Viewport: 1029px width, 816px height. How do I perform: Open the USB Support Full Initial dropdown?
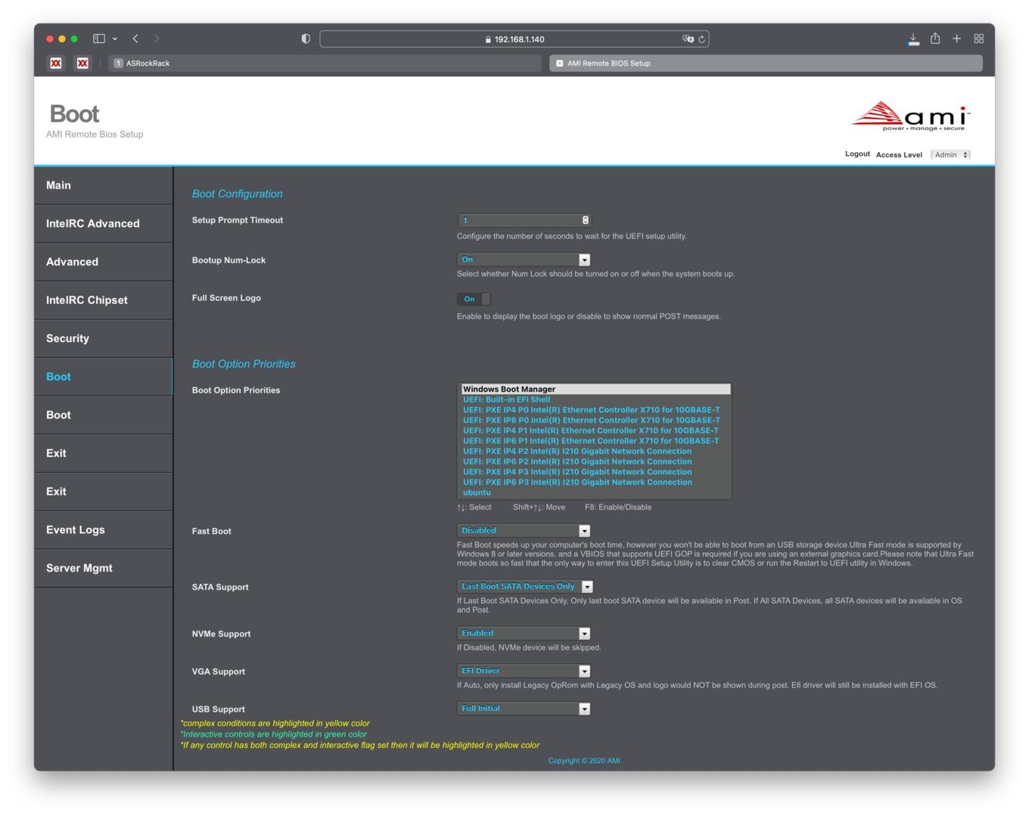(524, 709)
